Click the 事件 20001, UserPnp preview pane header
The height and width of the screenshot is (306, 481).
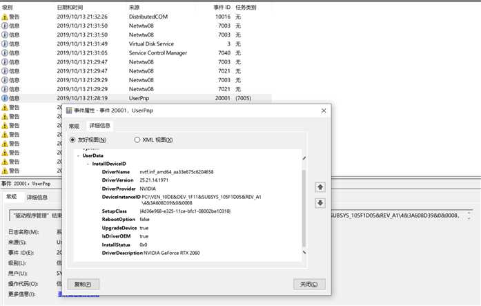tap(26, 184)
